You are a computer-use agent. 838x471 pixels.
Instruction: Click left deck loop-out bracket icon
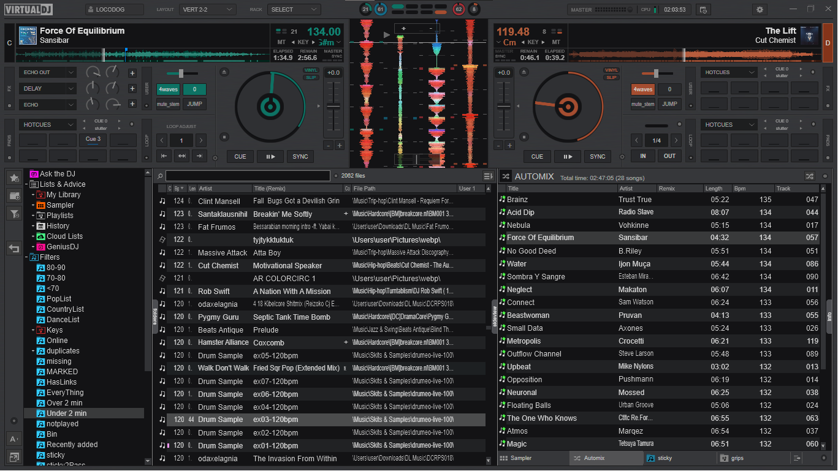[199, 156]
